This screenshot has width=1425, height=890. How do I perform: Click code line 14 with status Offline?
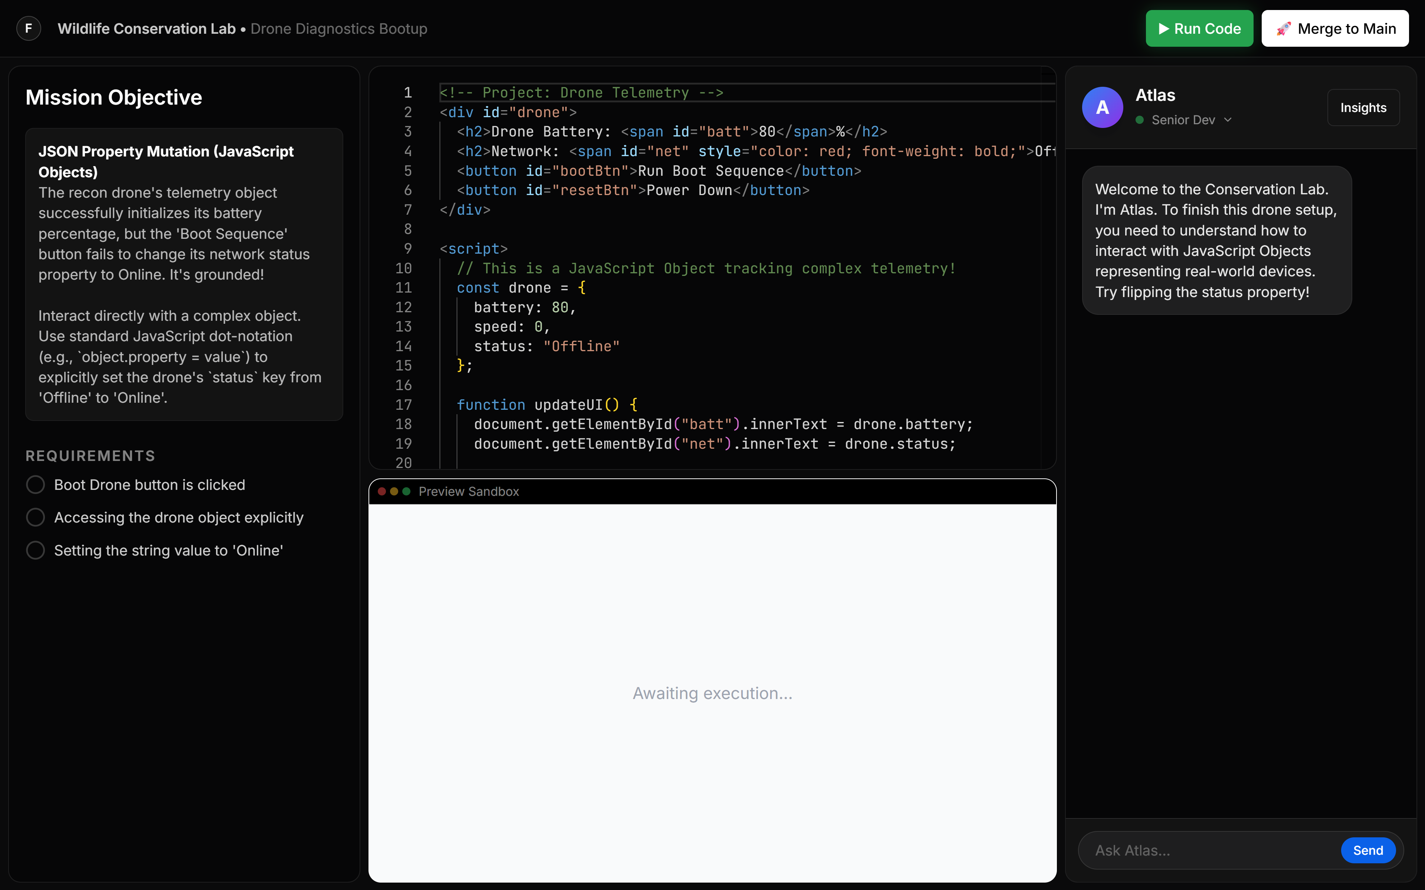point(546,346)
